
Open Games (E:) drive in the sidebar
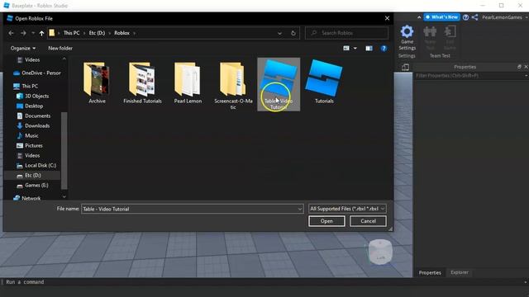click(x=32, y=185)
